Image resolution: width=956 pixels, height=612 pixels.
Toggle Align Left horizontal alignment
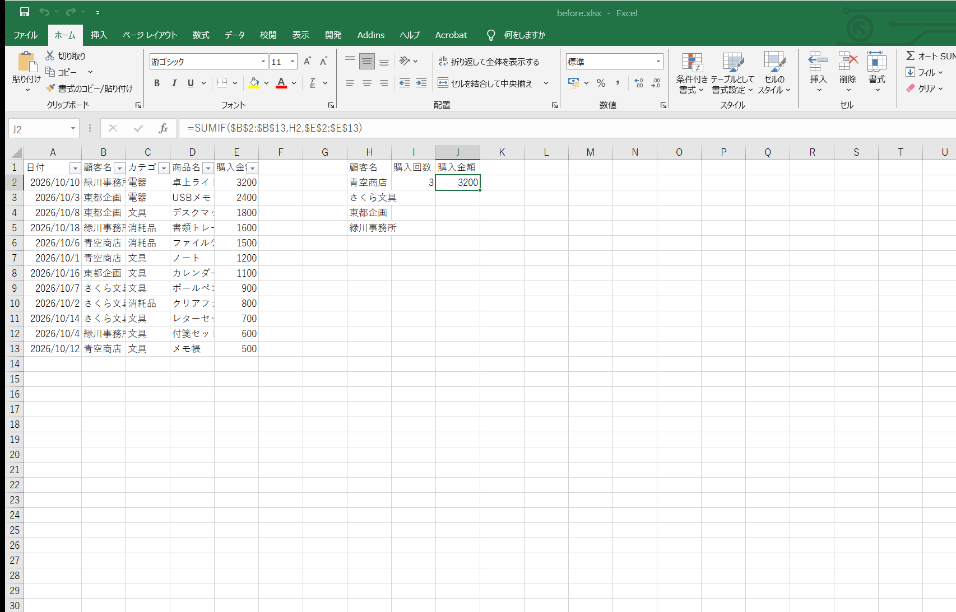[350, 83]
